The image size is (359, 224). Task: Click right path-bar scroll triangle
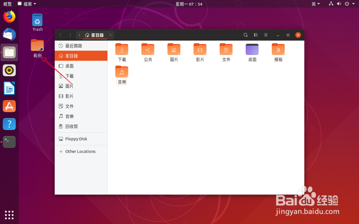(x=111, y=35)
